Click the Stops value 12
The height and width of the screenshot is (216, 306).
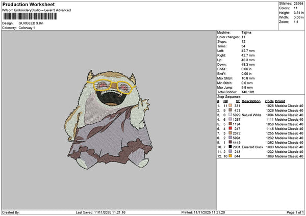pyautogui.click(x=243, y=42)
